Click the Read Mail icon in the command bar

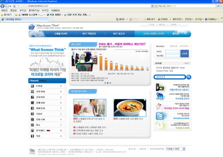145,19
